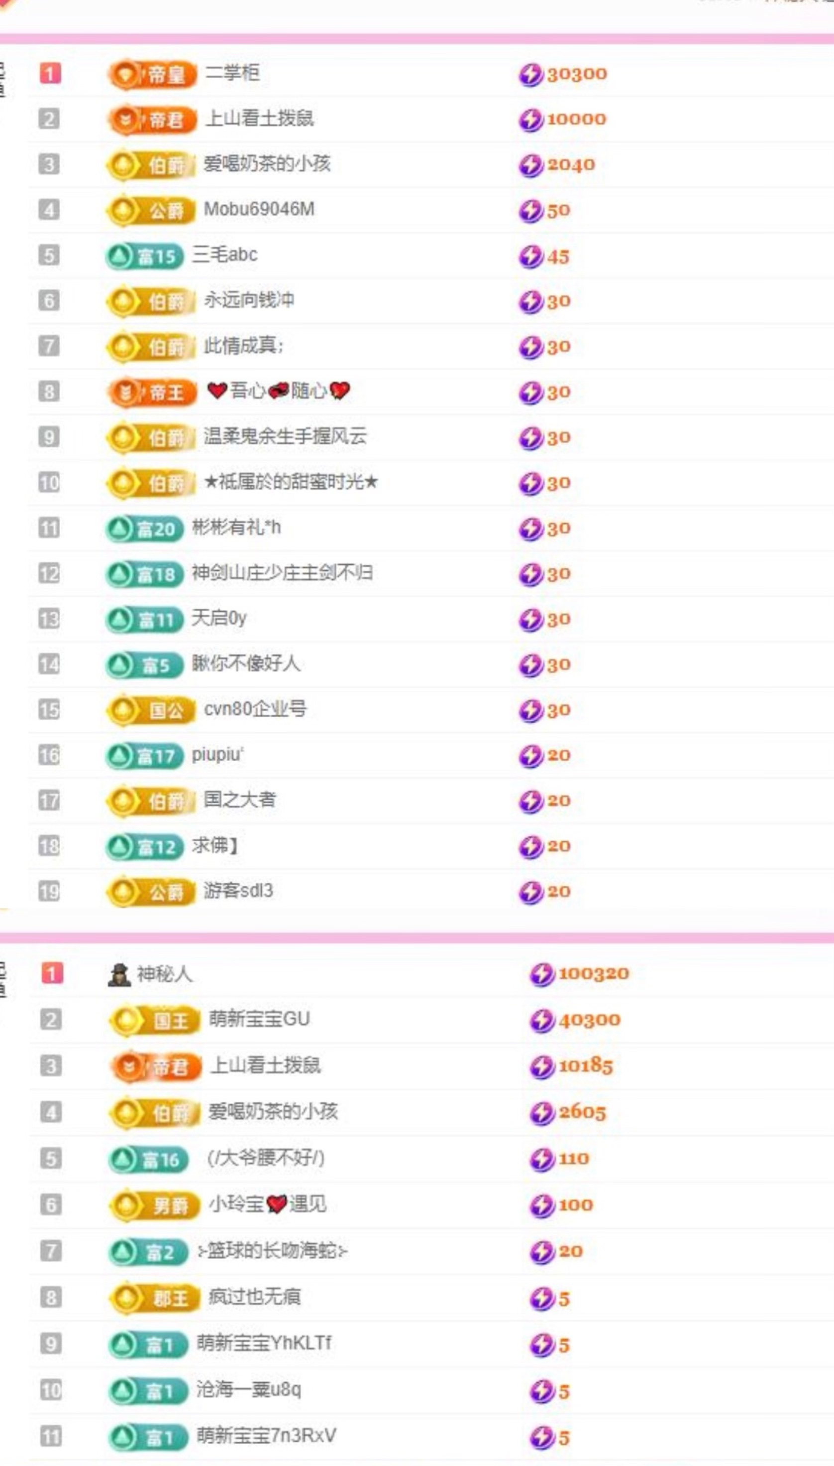Viewport: 834px width, 1466px height.
Task: Click the 公爵 badge next to 游客sdl3
Action: (x=151, y=892)
